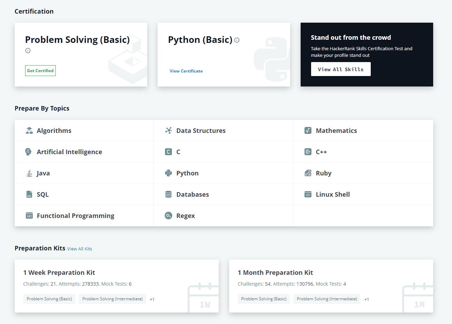The width and height of the screenshot is (452, 324).
Task: Click the Certification section heading
Action: 34,11
